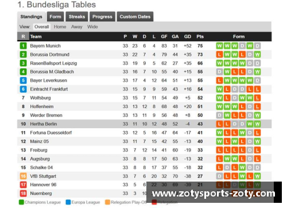Viewport: 287px width, 208px height.
Task: Click Nuernberg's red rank 18 badge
Action: pos(23,194)
